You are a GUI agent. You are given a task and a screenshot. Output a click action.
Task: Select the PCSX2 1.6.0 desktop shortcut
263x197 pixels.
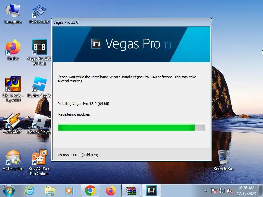click(x=39, y=14)
